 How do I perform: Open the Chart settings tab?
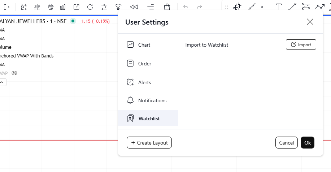[148, 45]
